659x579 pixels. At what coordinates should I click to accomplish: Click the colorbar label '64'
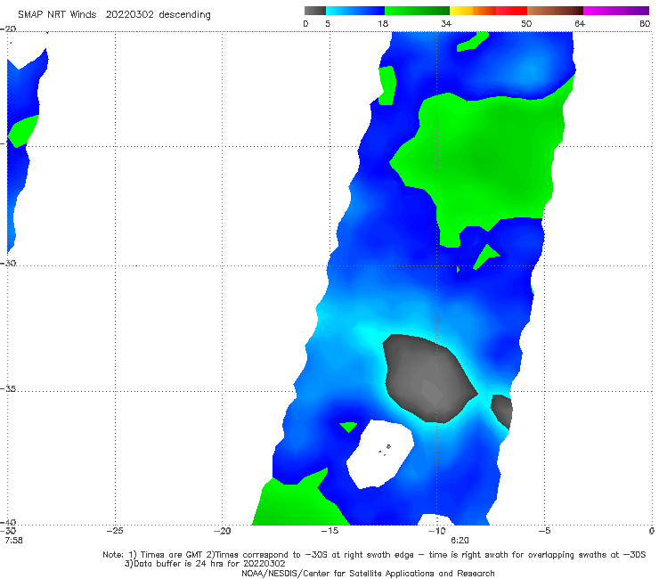click(x=580, y=24)
